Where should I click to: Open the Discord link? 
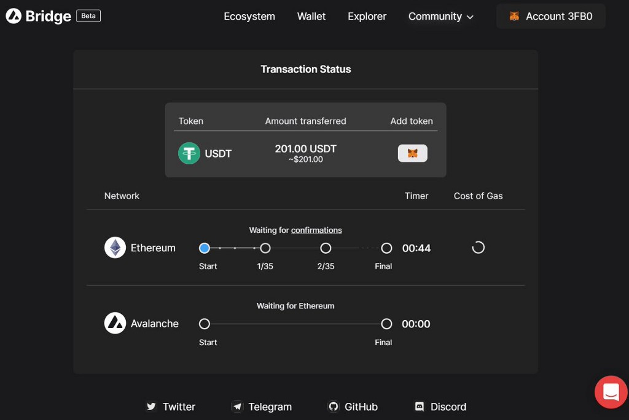tap(440, 407)
